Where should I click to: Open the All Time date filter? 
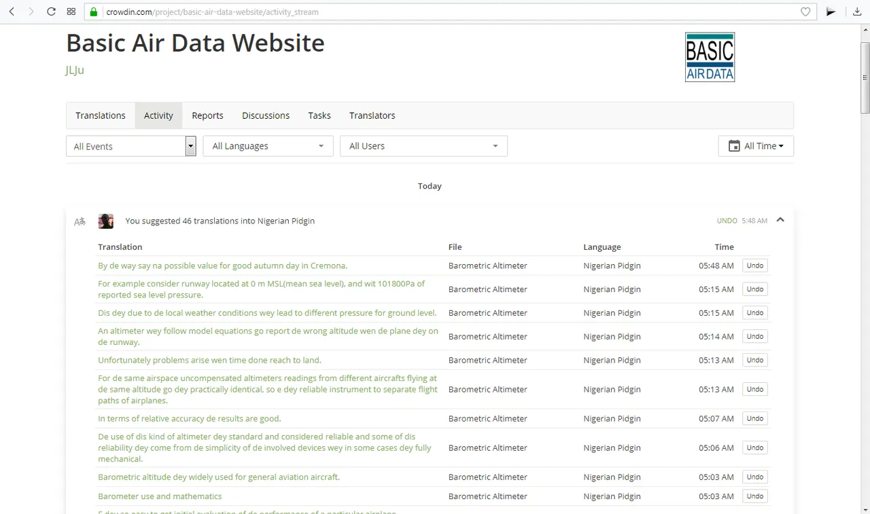(756, 146)
